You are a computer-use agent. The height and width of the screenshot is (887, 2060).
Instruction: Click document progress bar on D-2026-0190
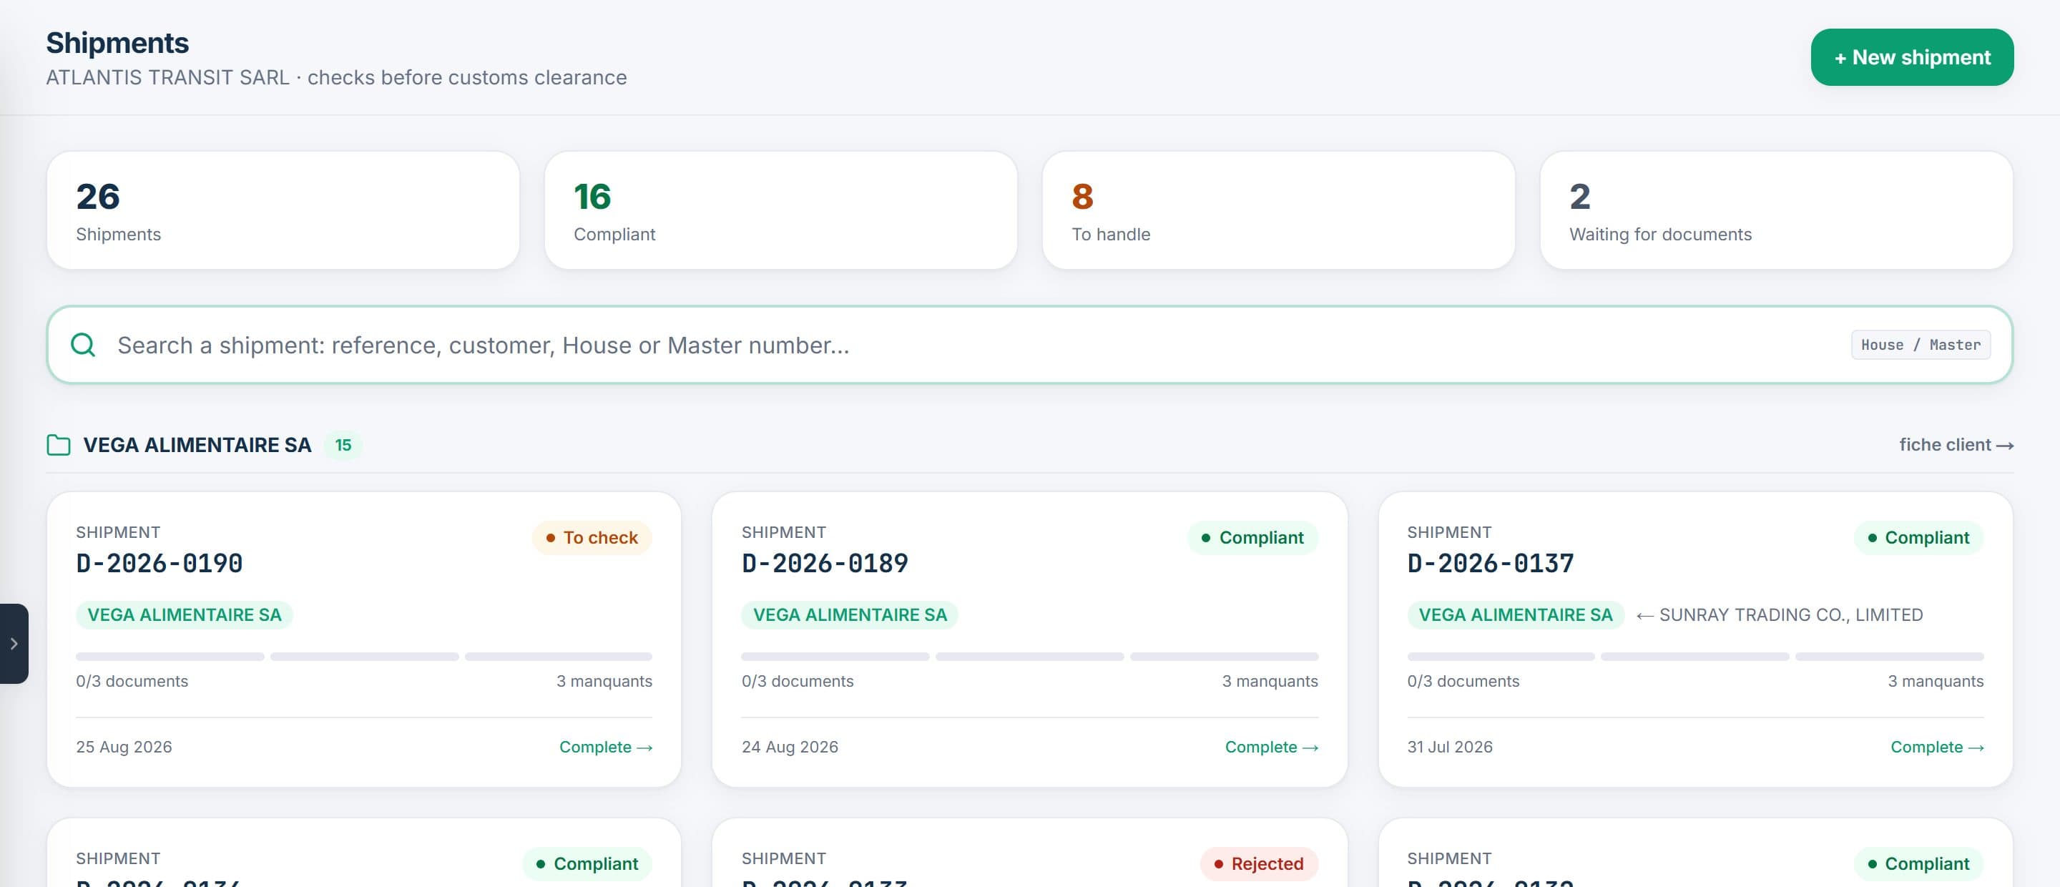tap(364, 657)
